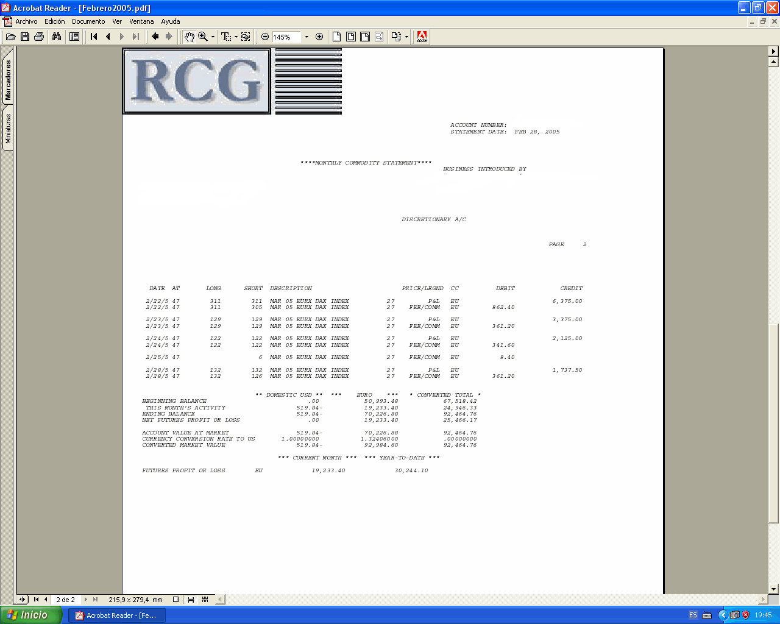Image resolution: width=780 pixels, height=624 pixels.
Task: Open the Ver menu
Action: point(117,21)
